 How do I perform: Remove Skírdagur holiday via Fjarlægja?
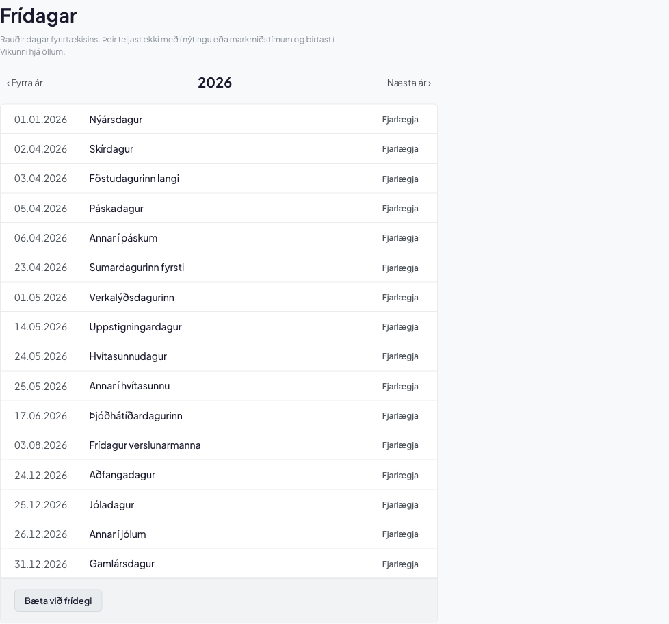(399, 149)
